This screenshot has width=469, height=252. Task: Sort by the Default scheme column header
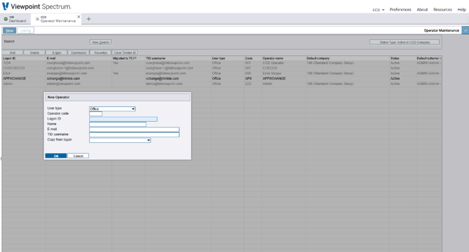(x=428, y=58)
